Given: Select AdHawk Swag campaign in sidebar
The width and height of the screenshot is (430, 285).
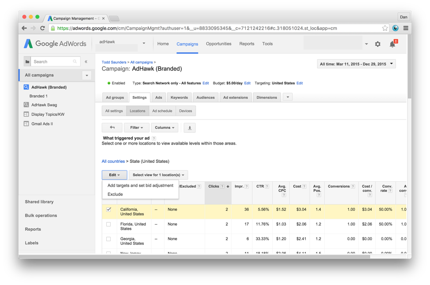Looking at the screenshot, I should [44, 105].
